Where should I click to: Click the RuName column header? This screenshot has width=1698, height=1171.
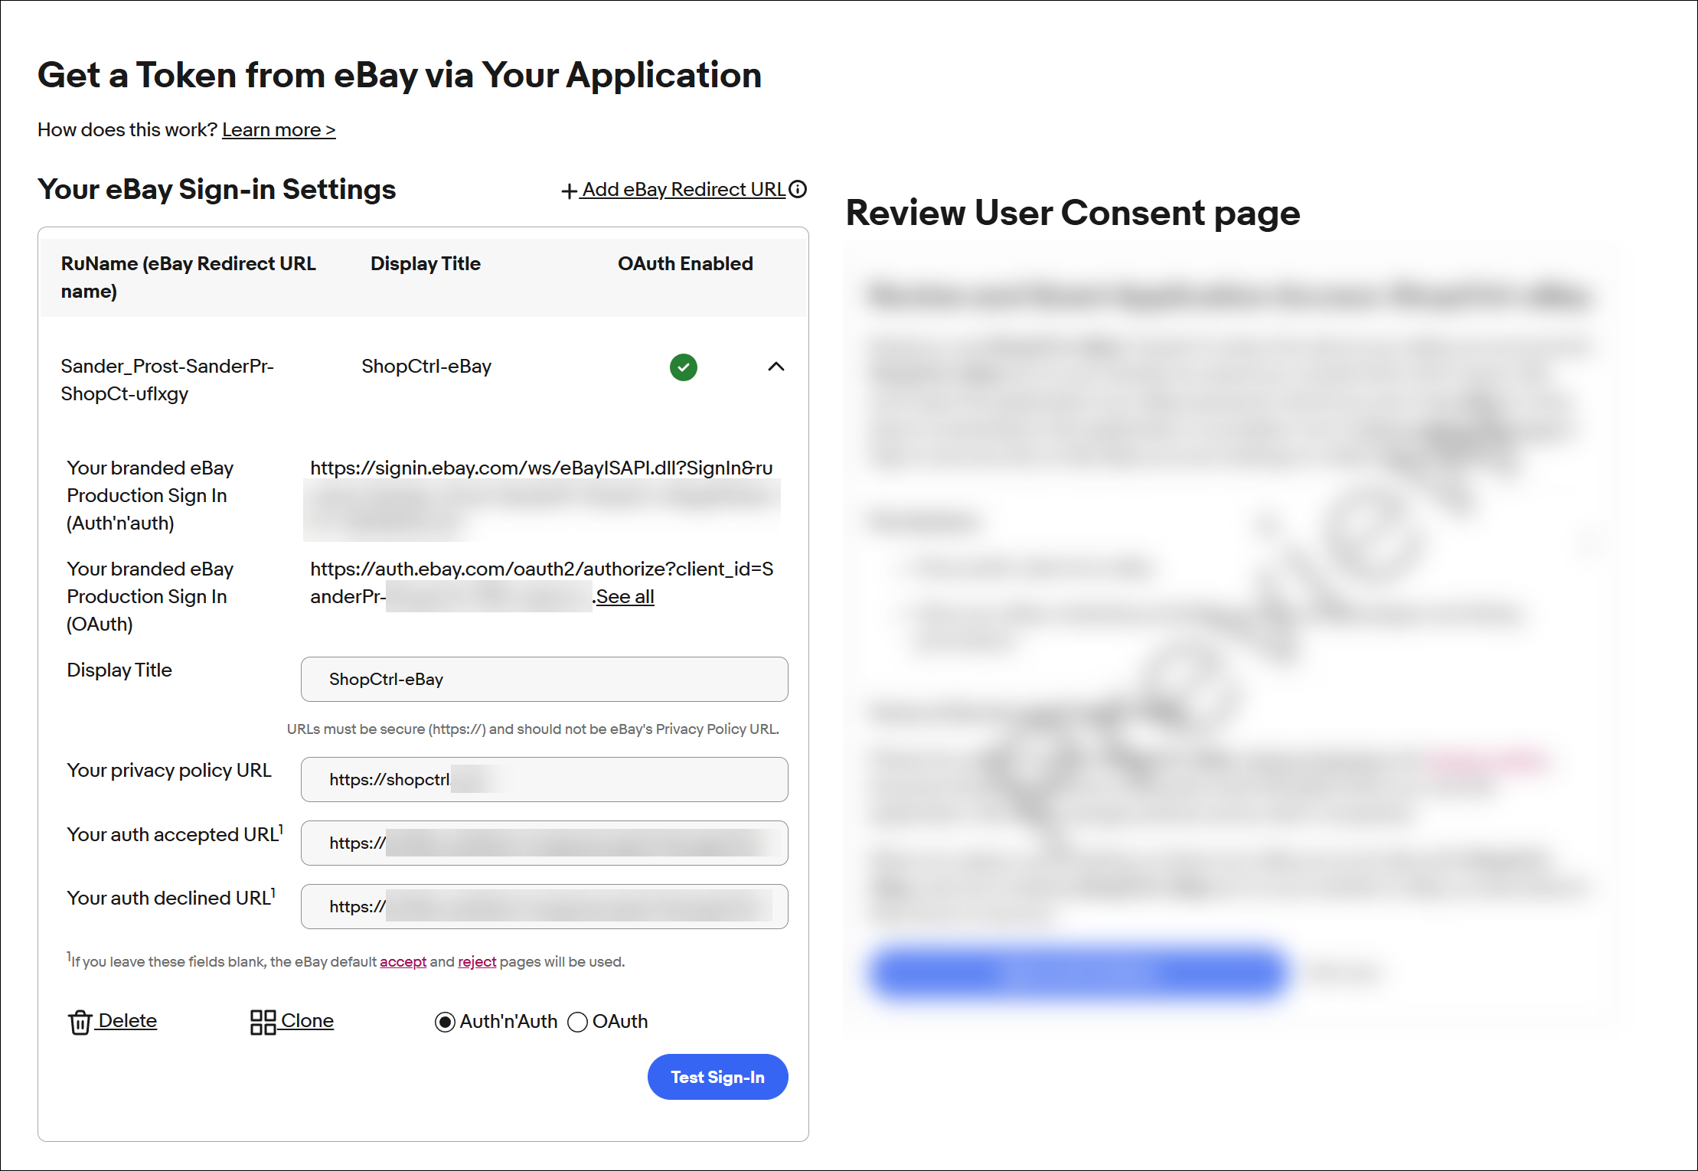click(x=188, y=277)
